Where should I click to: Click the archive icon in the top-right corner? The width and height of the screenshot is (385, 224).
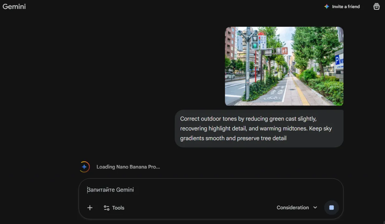[376, 6]
